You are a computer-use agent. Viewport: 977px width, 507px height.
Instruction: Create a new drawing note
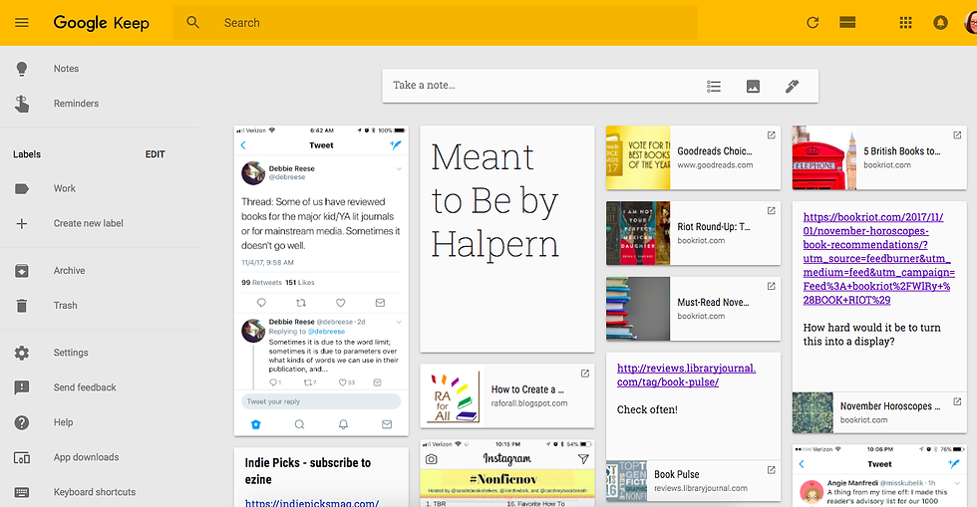coord(792,86)
